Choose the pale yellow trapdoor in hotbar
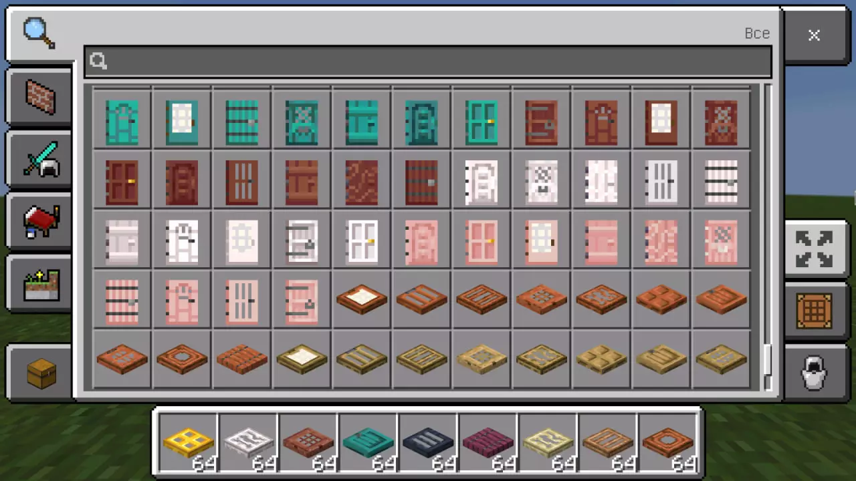The height and width of the screenshot is (481, 856). pyautogui.click(x=548, y=443)
